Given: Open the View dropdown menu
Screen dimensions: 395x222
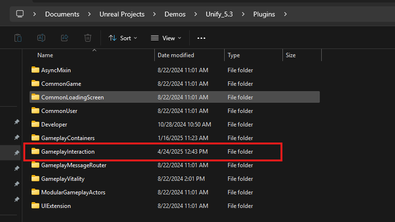Looking at the screenshot, I should coord(166,38).
